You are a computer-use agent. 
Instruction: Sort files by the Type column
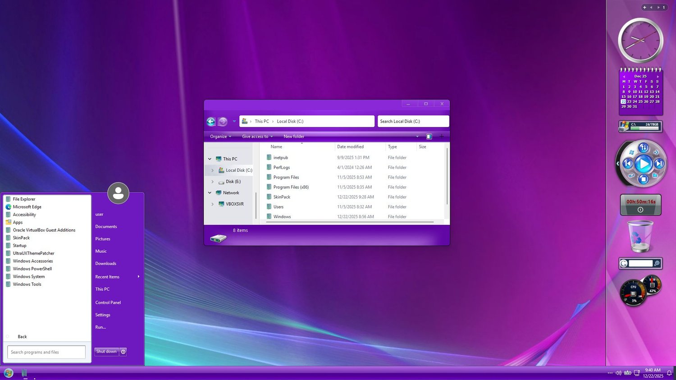coord(393,147)
